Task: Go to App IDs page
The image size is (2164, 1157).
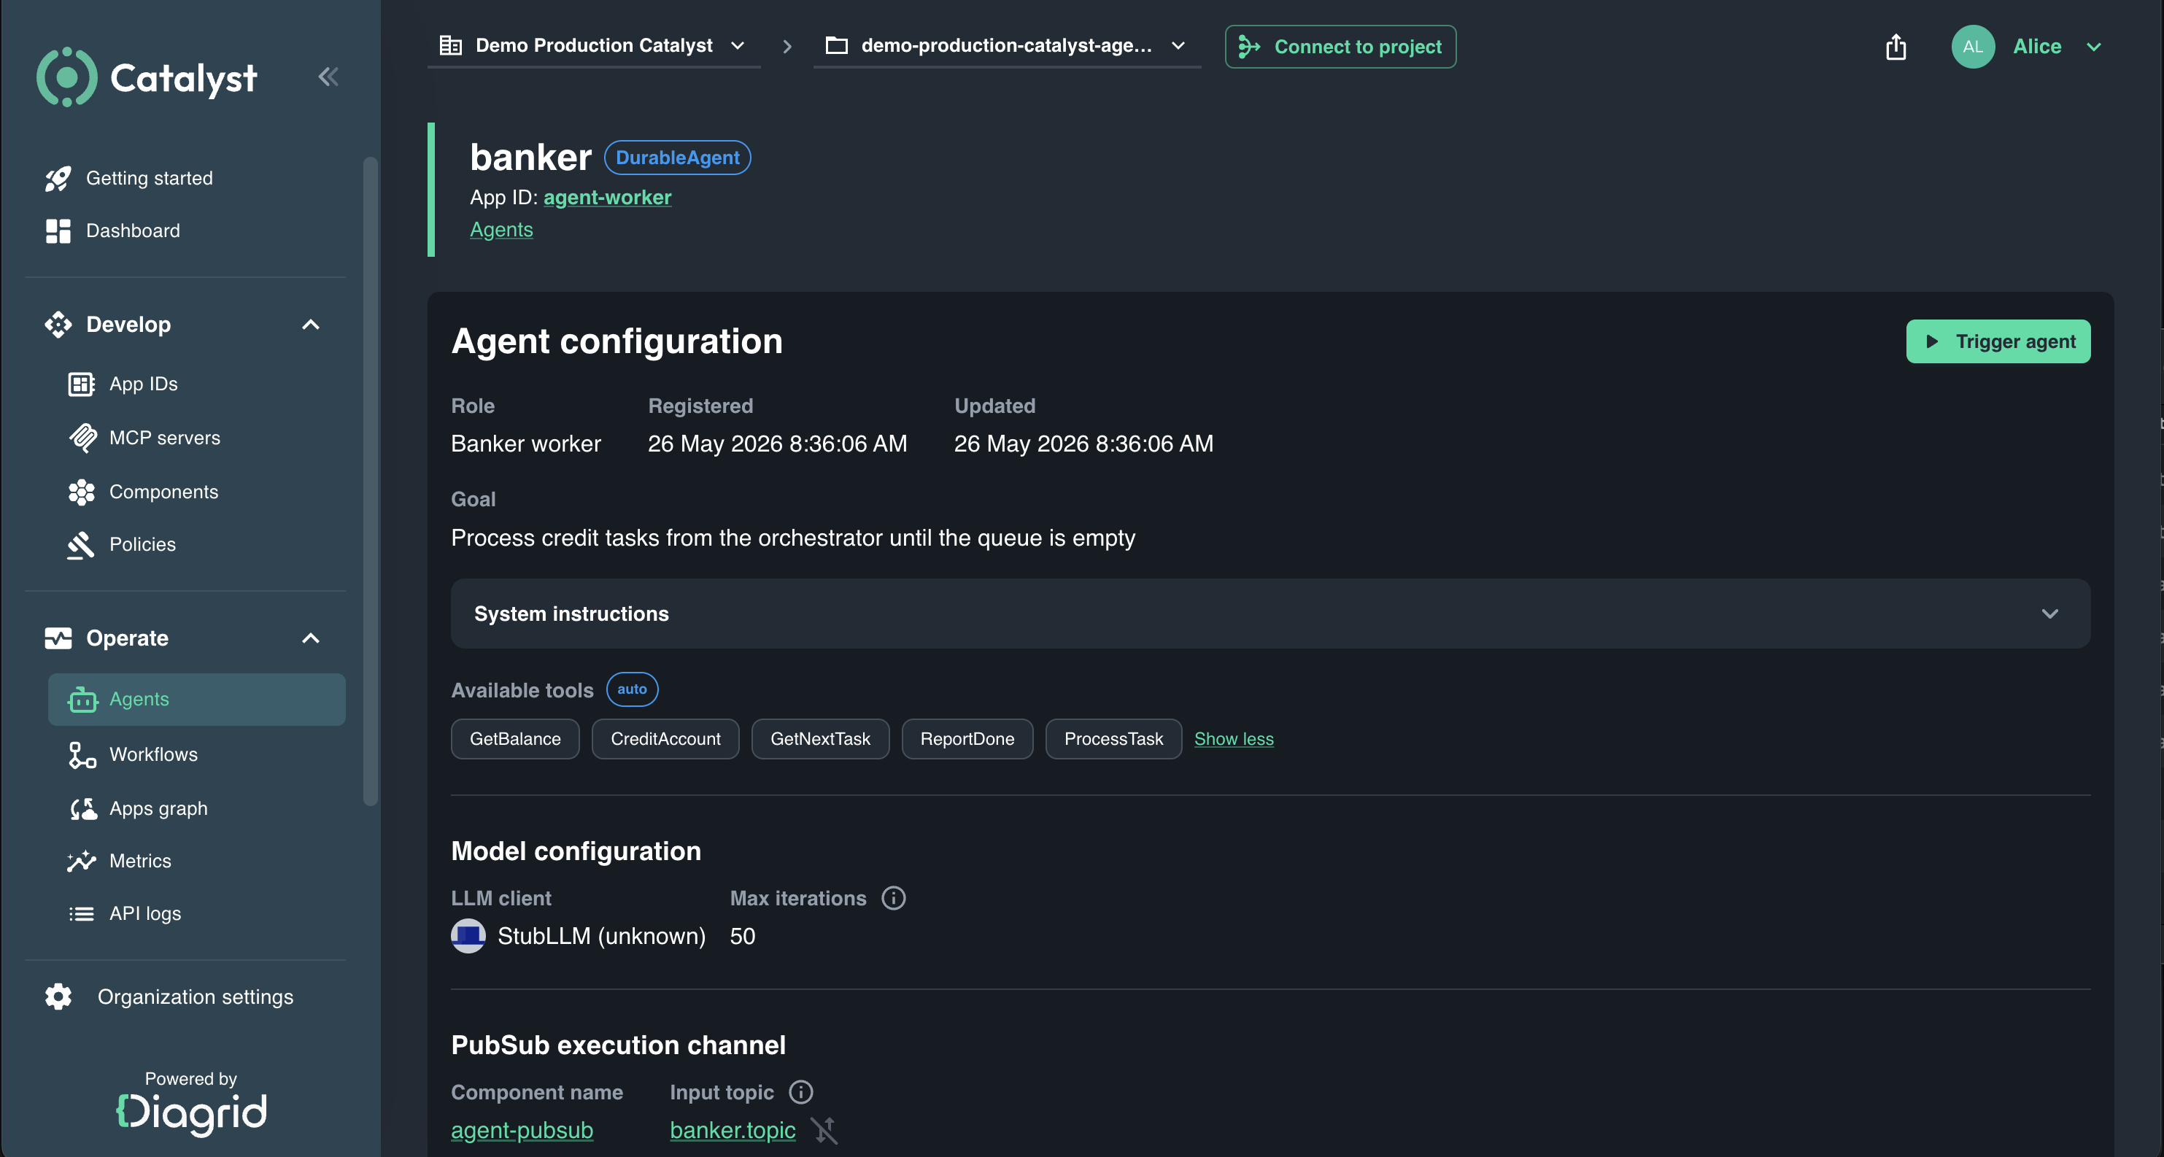Action: [144, 384]
